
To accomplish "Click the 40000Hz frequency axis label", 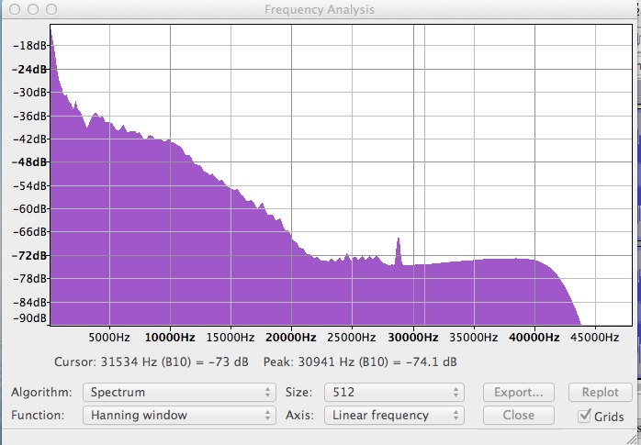I will (x=534, y=338).
